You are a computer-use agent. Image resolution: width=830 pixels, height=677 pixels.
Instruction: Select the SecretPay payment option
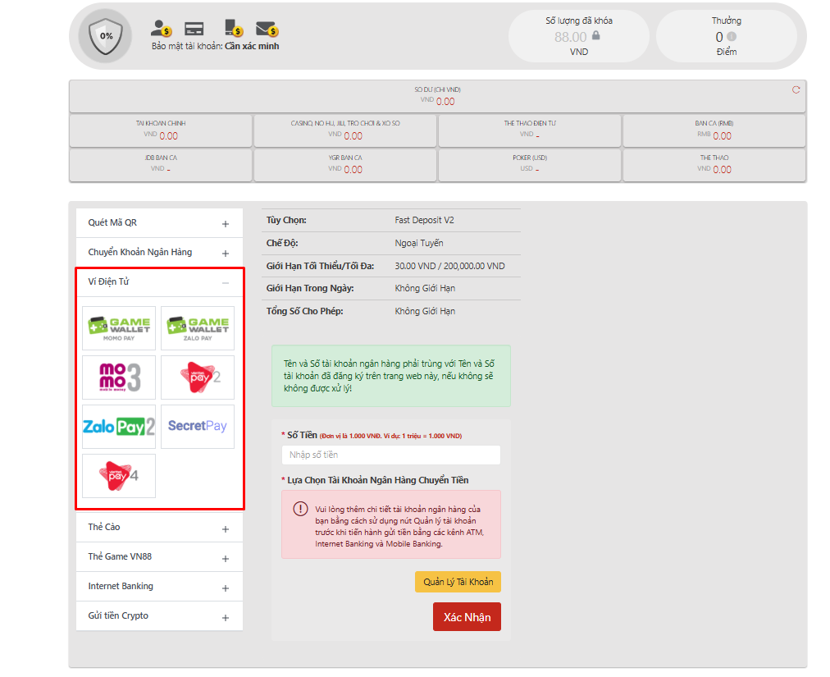(198, 427)
